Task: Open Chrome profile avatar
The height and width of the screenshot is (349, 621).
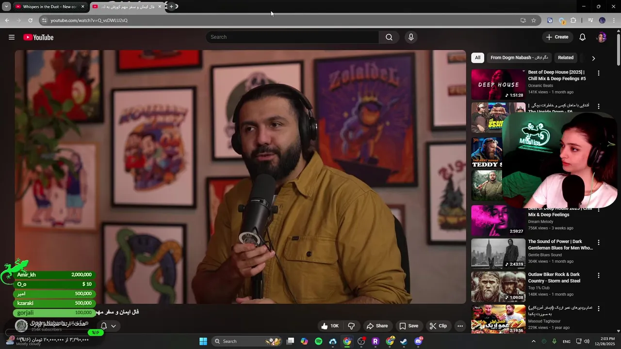Action: click(x=602, y=20)
